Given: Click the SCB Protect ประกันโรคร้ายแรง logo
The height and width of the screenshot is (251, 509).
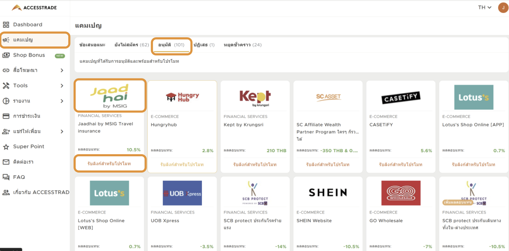Looking at the screenshot, I should pos(255,193).
